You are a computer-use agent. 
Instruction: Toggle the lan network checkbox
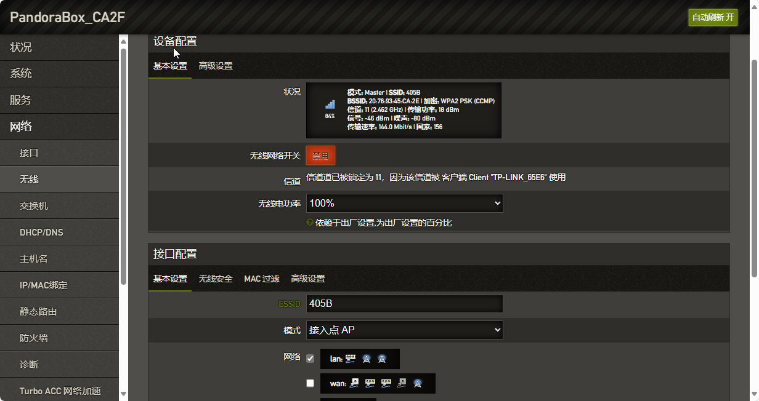click(x=310, y=359)
